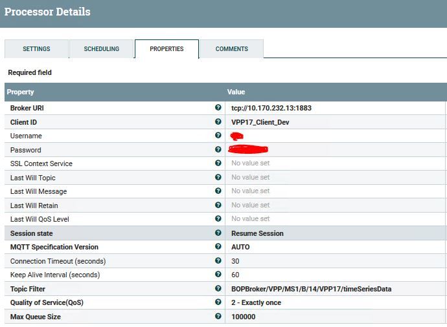Click the redacted Password value cell
The width and height of the screenshot is (447, 327).
pos(335,150)
